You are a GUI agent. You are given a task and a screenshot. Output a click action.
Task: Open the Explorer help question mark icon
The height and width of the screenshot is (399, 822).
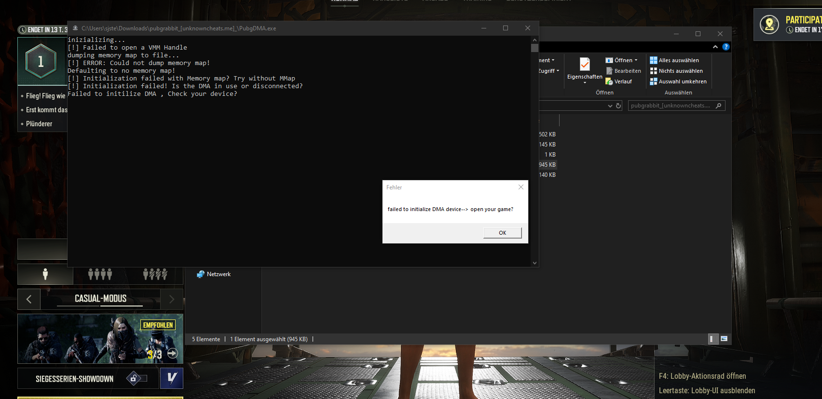(726, 47)
